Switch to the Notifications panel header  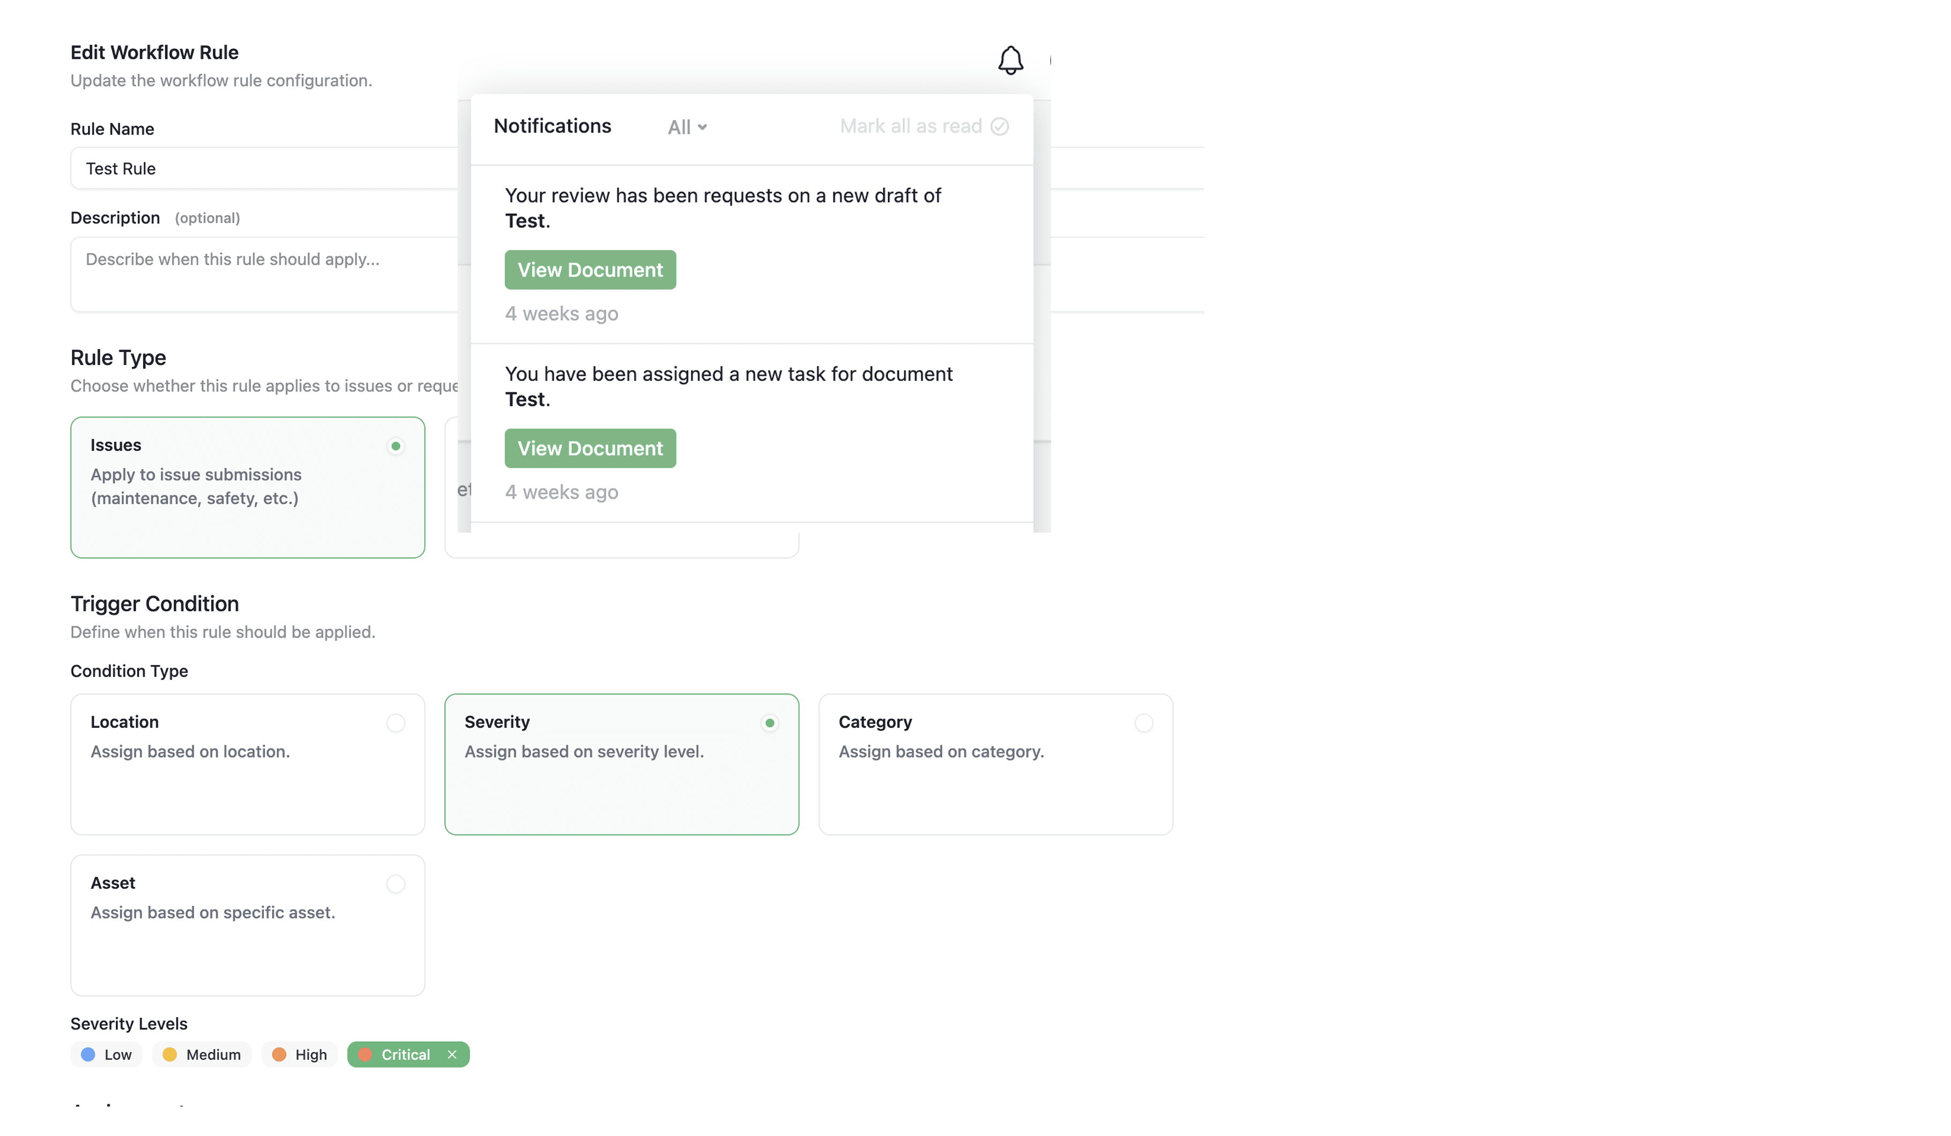coord(553,125)
